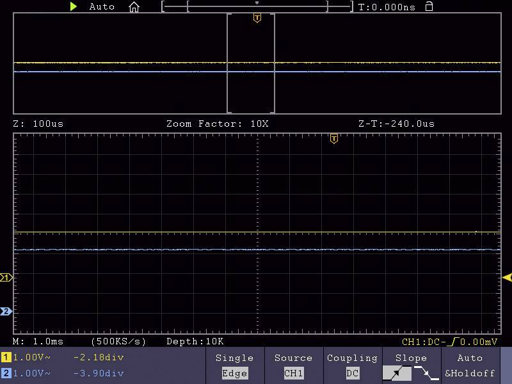
Task: Click the channel 1 position arrow on left edge
Action: pyautogui.click(x=6, y=278)
